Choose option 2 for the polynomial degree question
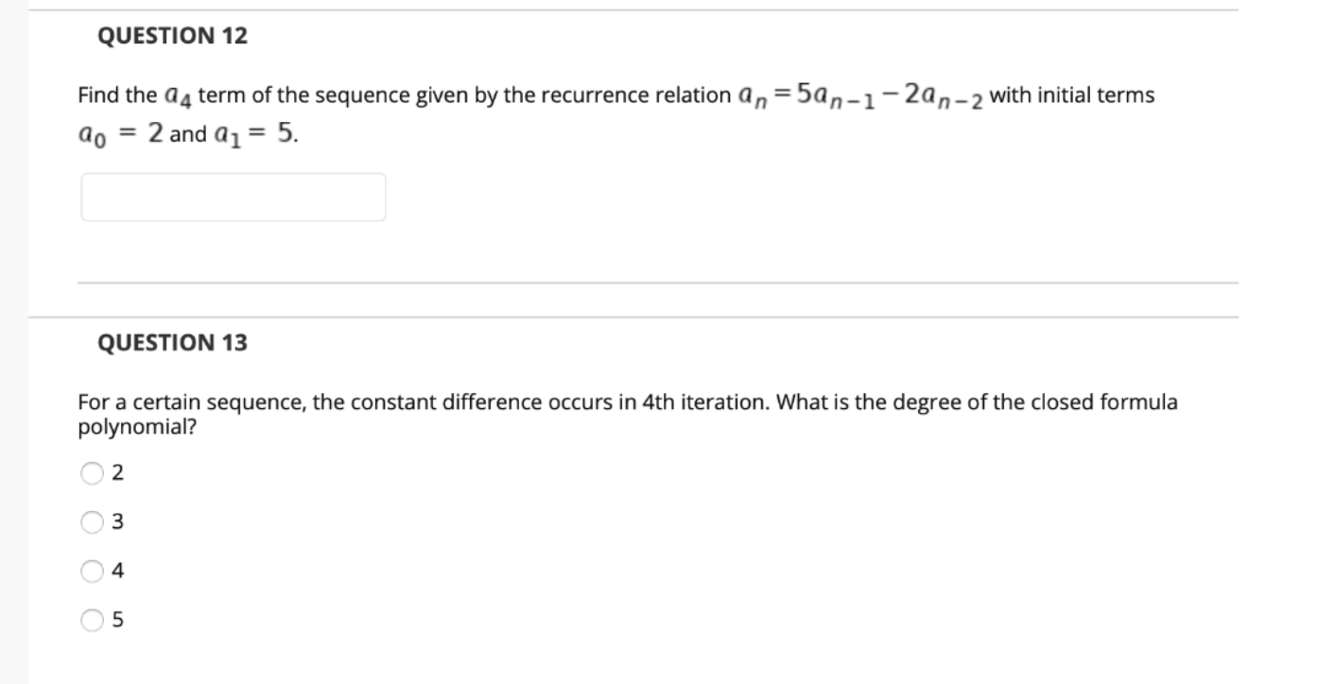The image size is (1318, 684). 92,473
